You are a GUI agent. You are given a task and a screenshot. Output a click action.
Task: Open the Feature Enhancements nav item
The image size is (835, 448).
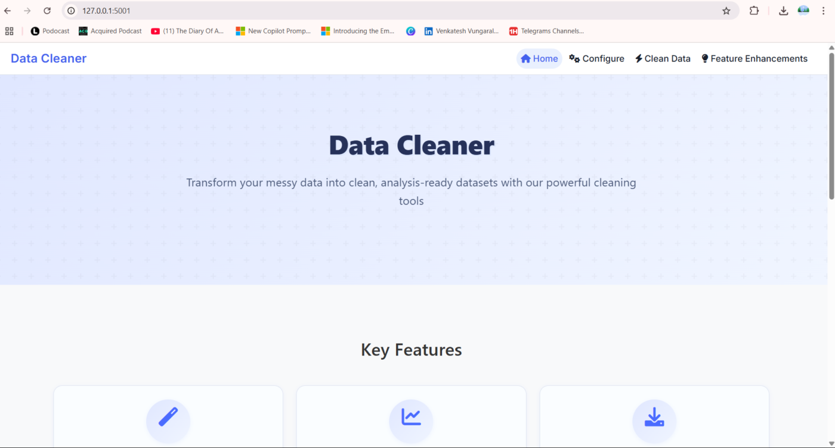tap(754, 58)
